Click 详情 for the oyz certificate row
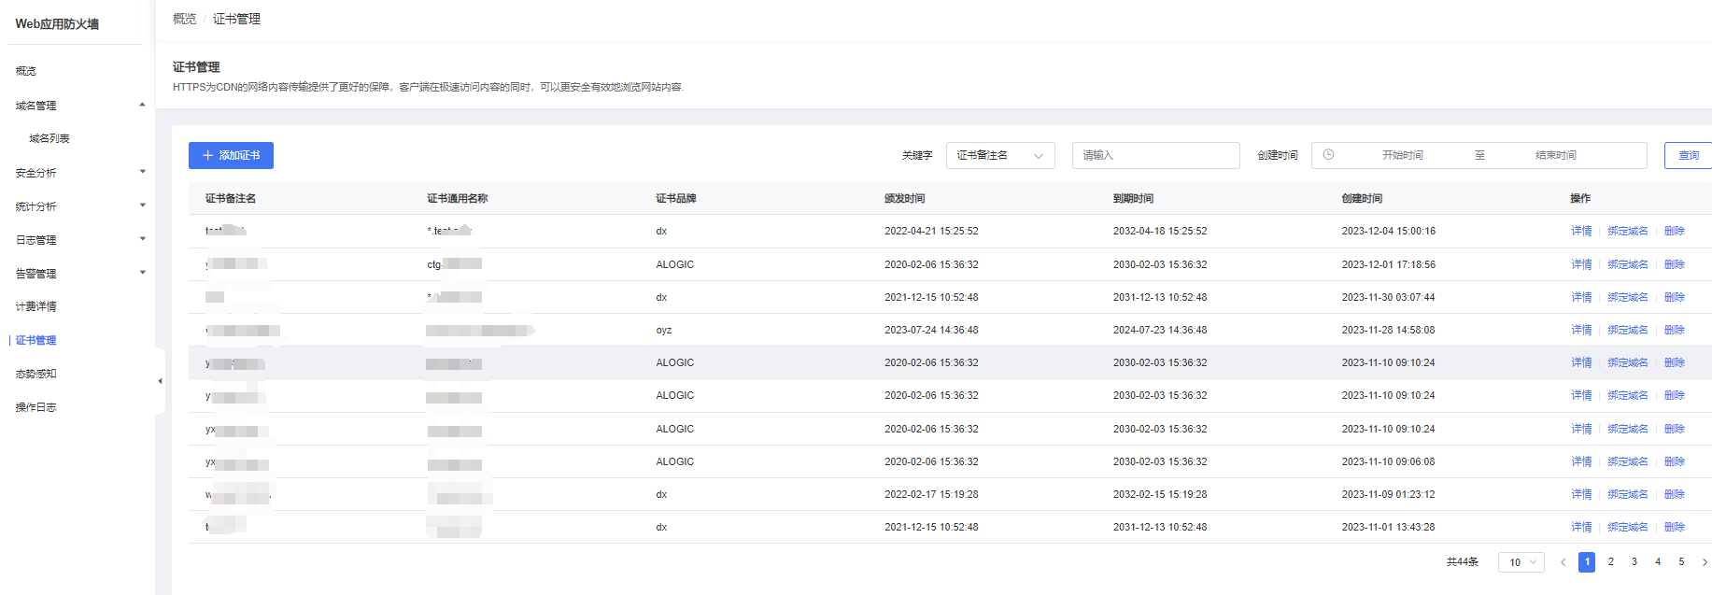 coord(1580,330)
